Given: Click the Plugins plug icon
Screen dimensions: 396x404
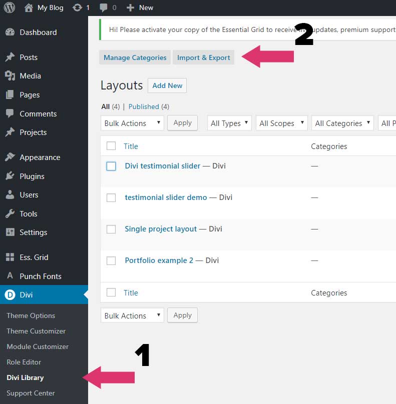Looking at the screenshot, I should 10,176.
